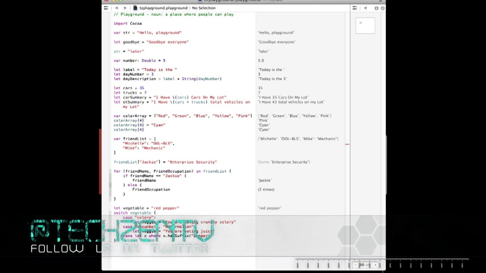Click the "Mike": "Mechanic" dictionary entry
The image size is (486, 273).
click(x=144, y=148)
